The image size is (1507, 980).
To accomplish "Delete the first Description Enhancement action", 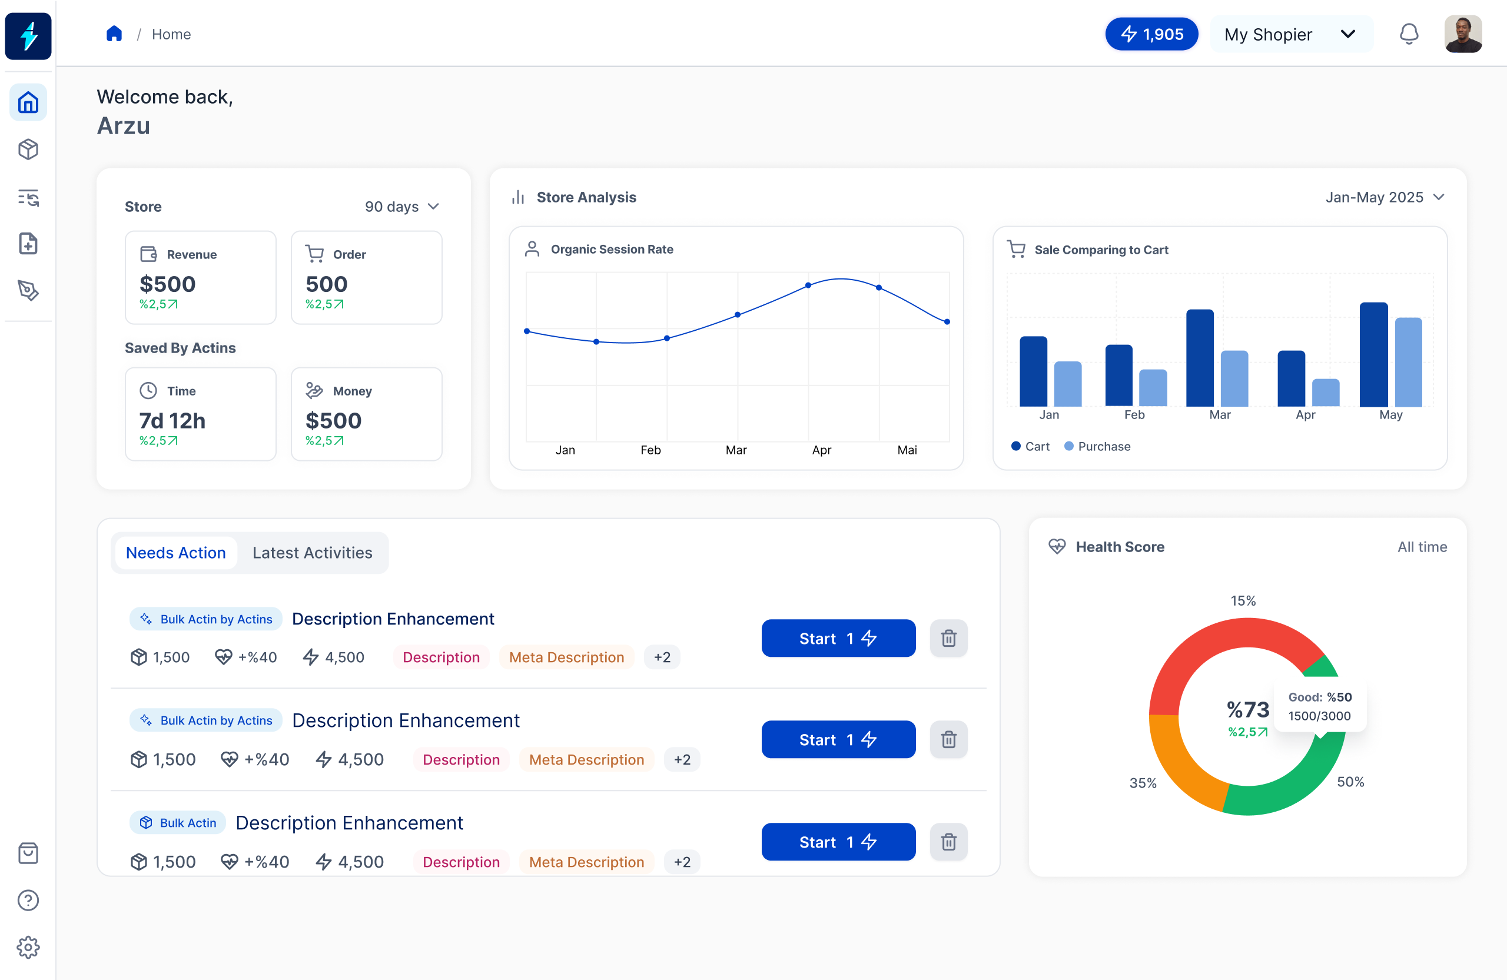I will 948,638.
